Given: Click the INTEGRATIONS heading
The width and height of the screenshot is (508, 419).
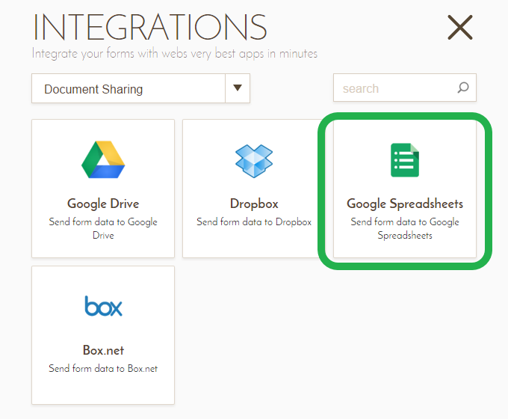Looking at the screenshot, I should pyautogui.click(x=150, y=28).
